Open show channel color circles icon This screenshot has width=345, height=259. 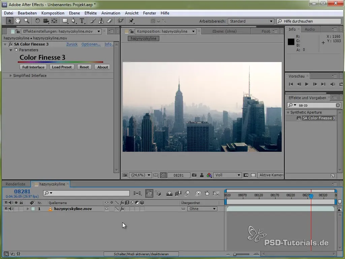[x=209, y=175]
